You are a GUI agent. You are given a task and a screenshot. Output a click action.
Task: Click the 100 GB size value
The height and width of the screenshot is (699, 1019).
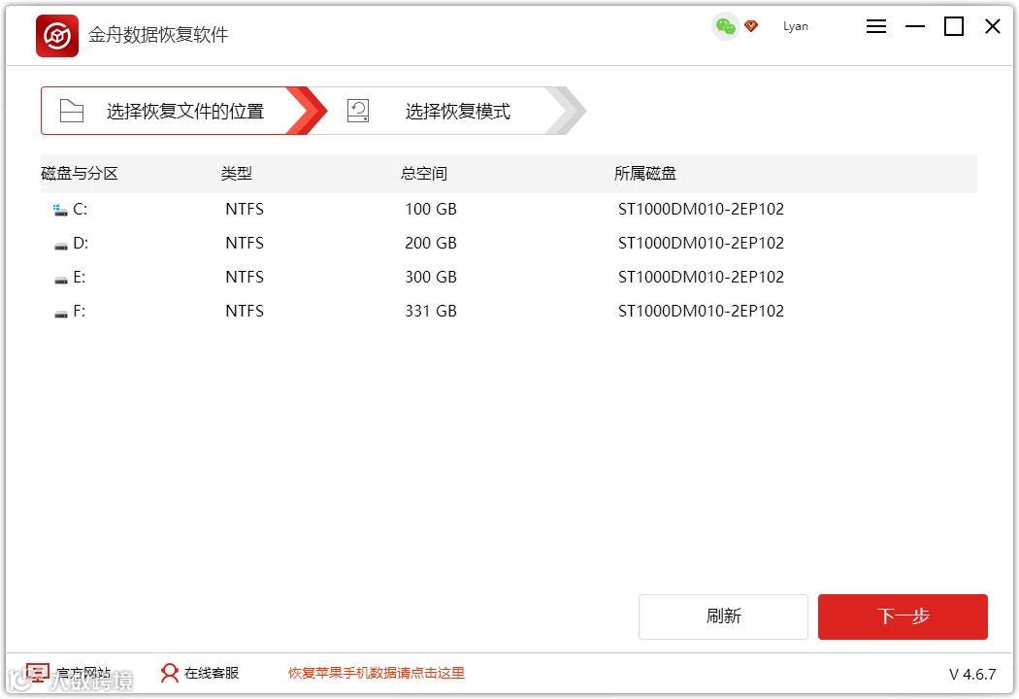(431, 209)
